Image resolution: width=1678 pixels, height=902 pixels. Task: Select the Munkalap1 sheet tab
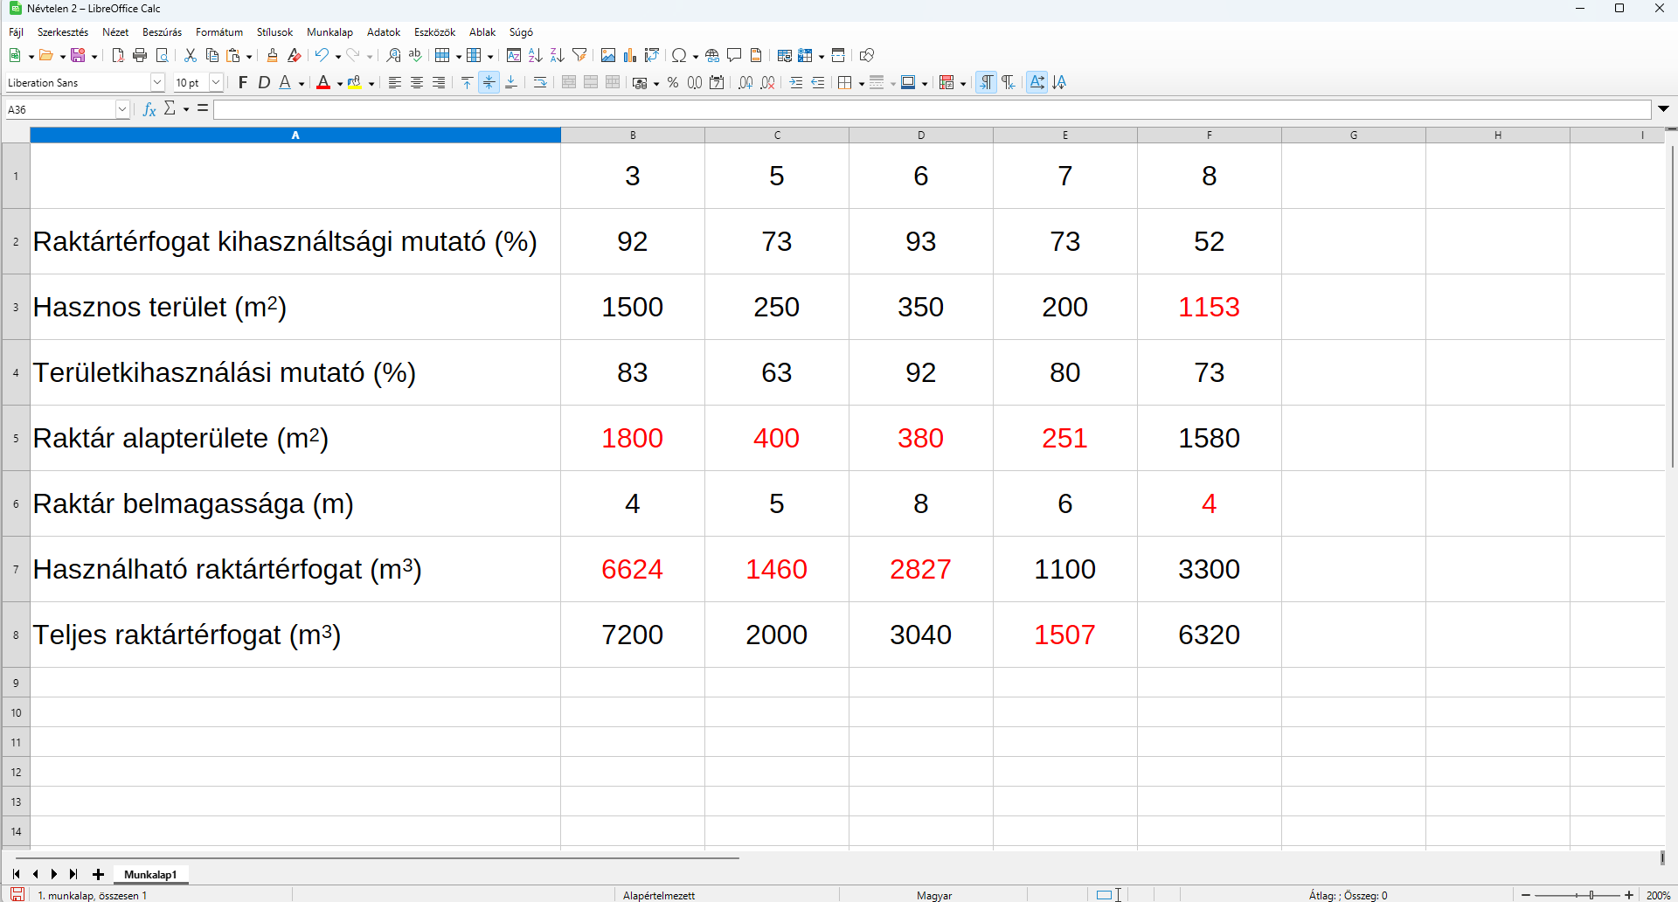[x=150, y=874]
